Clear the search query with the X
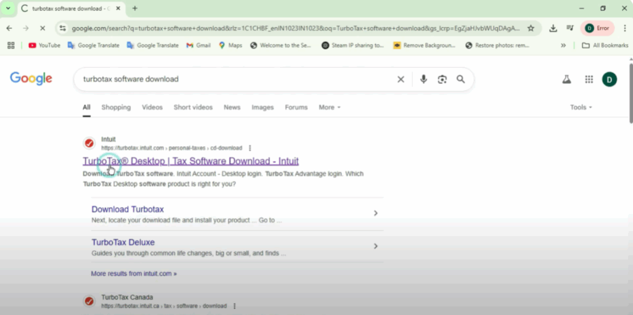This screenshot has height=315, width=633. [401, 80]
